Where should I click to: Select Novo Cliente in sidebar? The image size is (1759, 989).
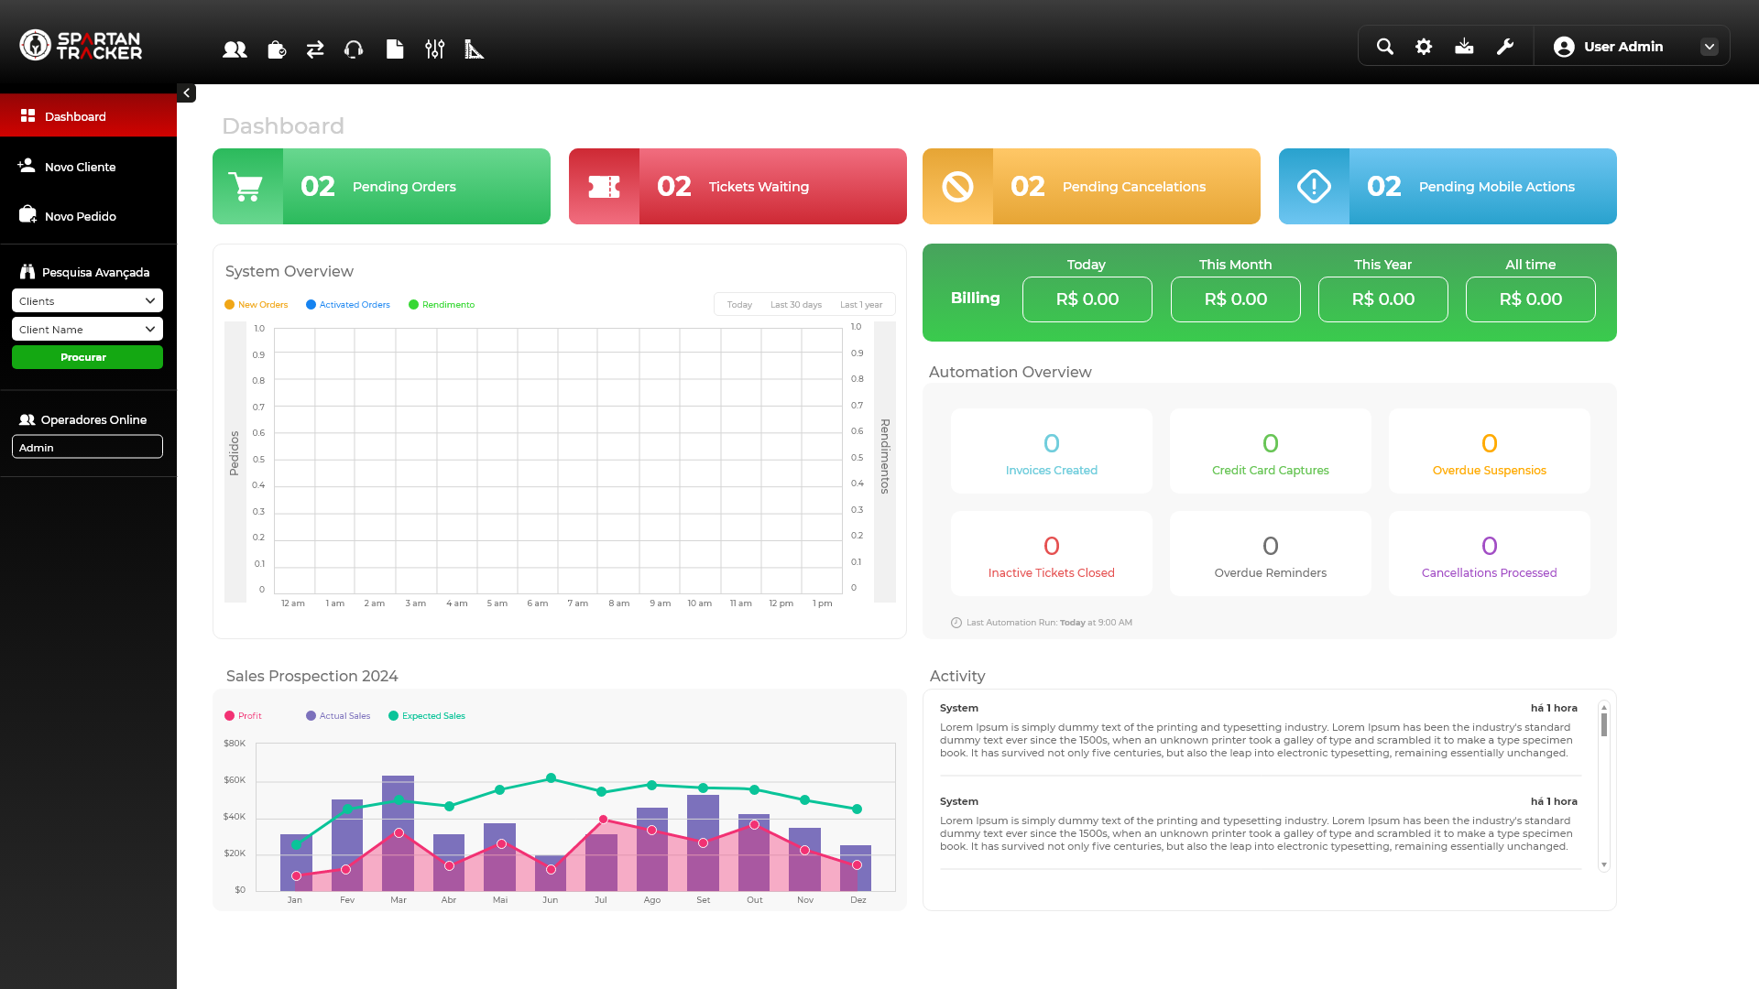click(x=80, y=167)
